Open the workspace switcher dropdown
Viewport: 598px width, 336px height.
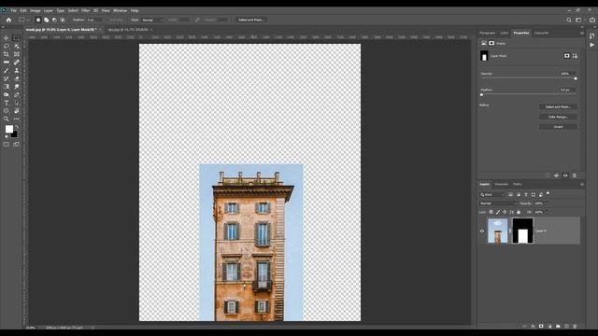click(x=579, y=20)
